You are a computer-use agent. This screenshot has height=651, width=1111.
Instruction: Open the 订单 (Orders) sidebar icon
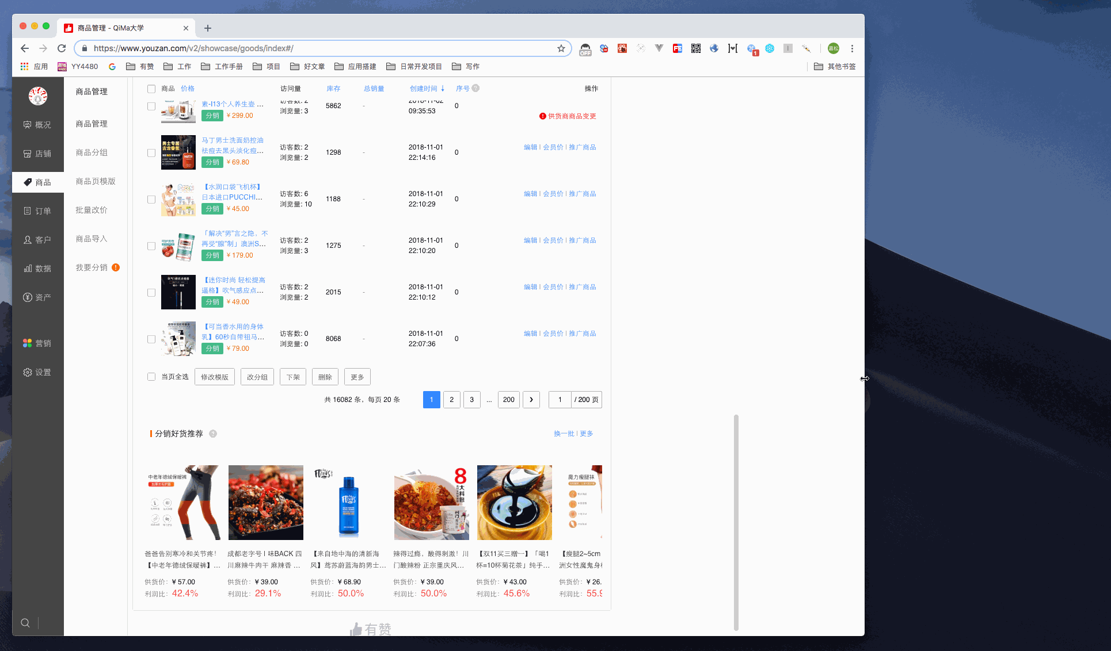click(37, 210)
